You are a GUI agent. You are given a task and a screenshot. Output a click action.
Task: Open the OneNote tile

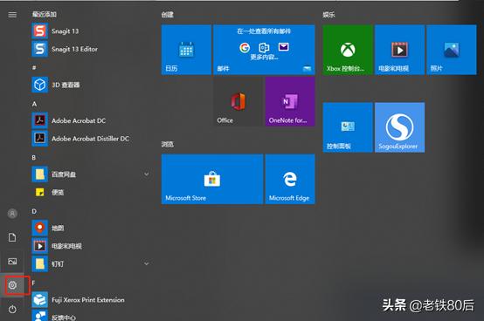pos(290,101)
